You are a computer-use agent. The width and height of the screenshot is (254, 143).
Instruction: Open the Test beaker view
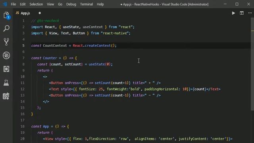click(x=6, y=83)
